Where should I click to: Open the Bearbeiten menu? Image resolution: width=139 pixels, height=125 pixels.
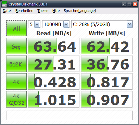24,11
